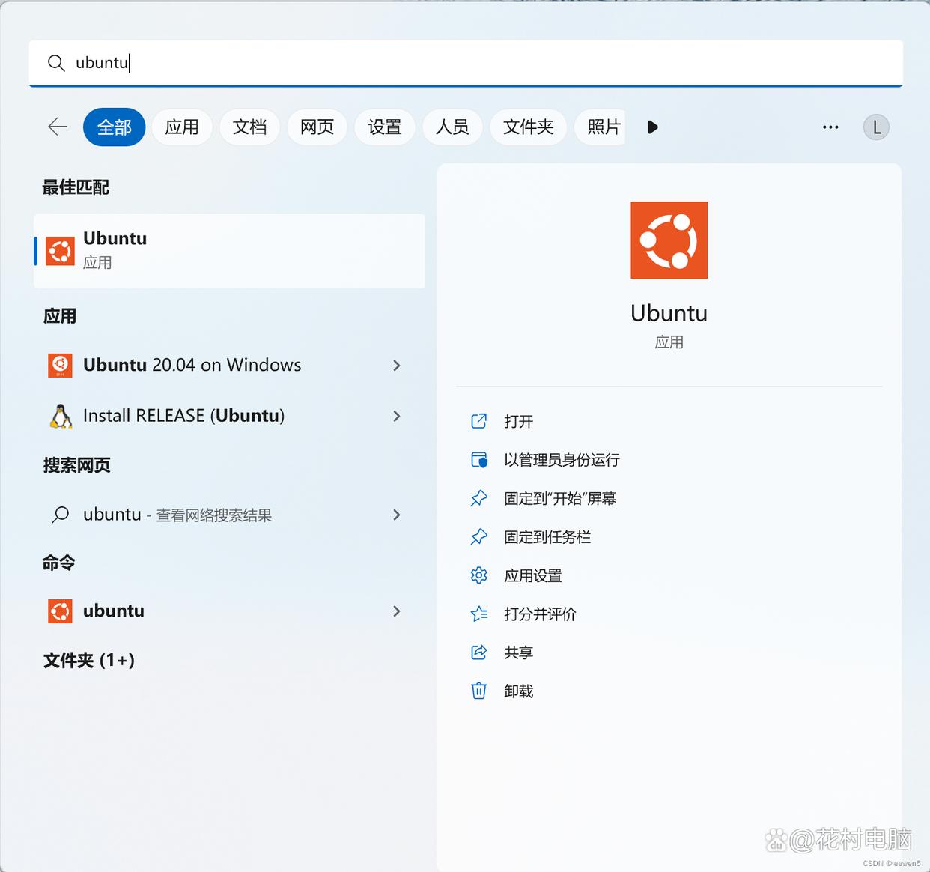Open the ellipsis overflow menu

(x=830, y=127)
